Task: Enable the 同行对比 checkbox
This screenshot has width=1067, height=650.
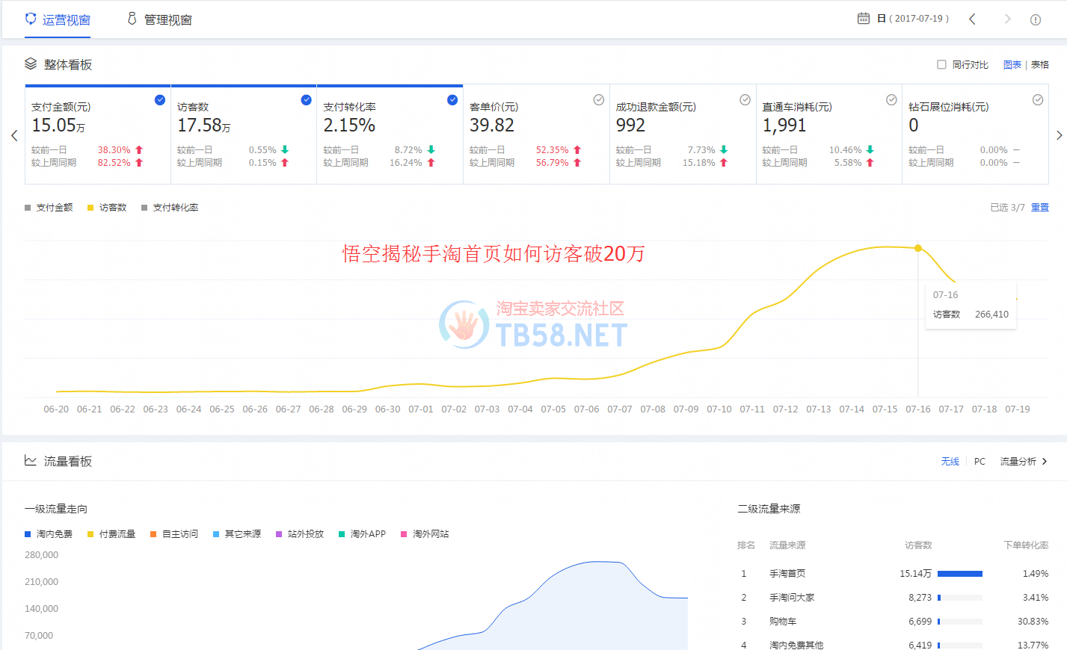Action: click(x=942, y=65)
